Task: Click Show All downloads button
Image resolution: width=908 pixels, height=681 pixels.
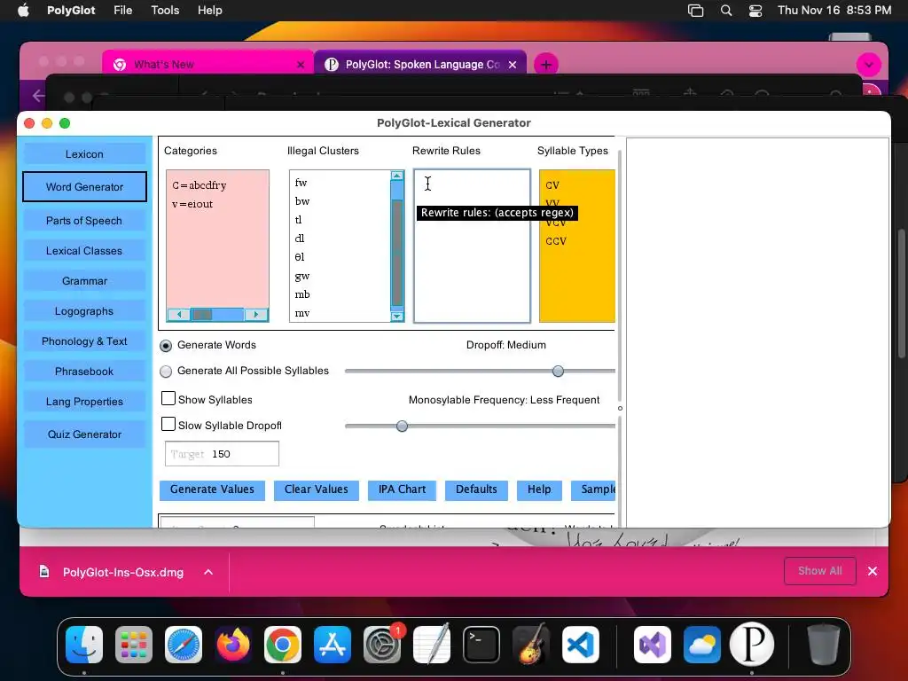Action: point(820,571)
